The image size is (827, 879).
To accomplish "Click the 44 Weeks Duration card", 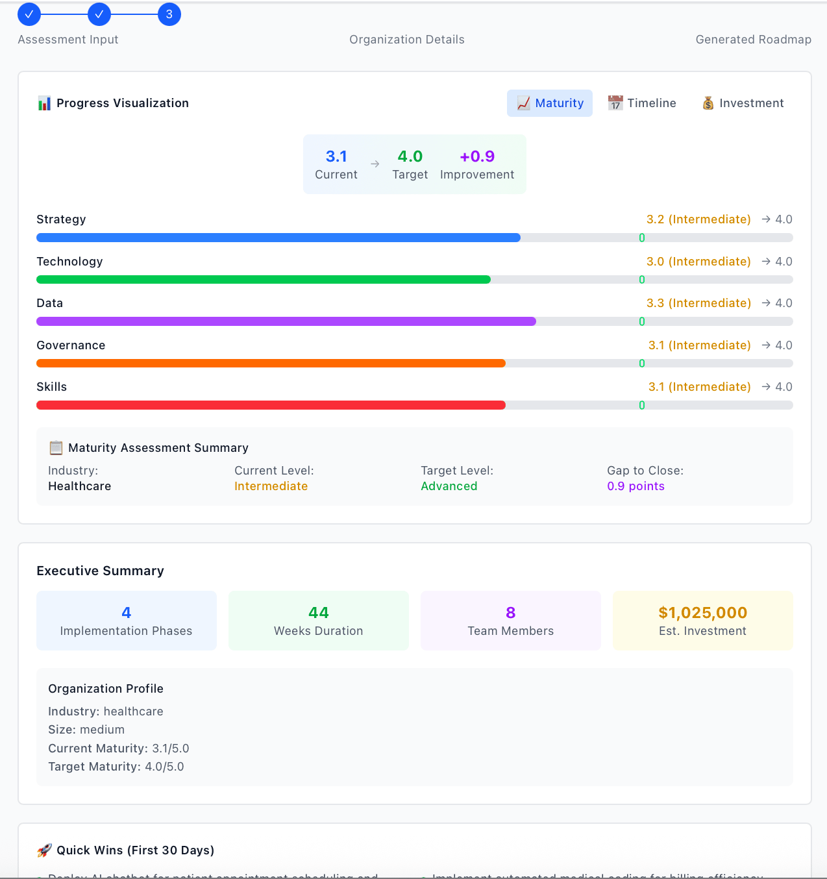I will coord(319,621).
